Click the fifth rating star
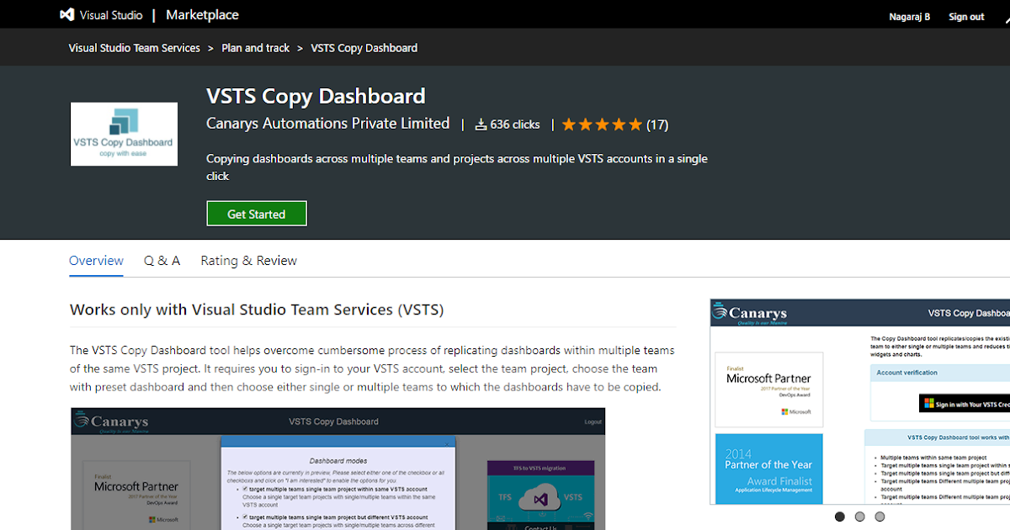The image size is (1010, 530). 635,124
